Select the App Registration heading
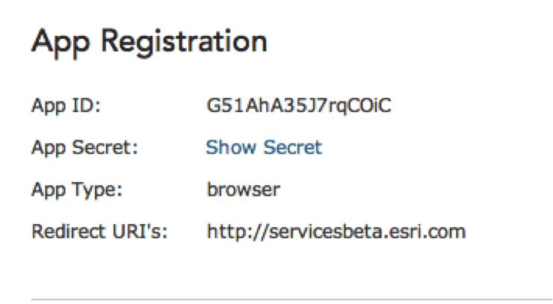This screenshot has width=553, height=304. 149,42
